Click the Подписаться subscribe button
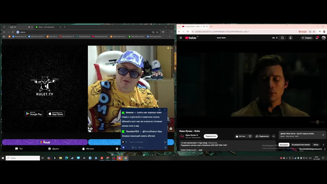327x184 pixels. (211, 136)
